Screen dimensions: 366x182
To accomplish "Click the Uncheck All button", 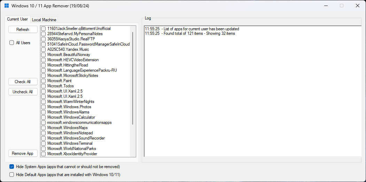I will click(23, 92).
